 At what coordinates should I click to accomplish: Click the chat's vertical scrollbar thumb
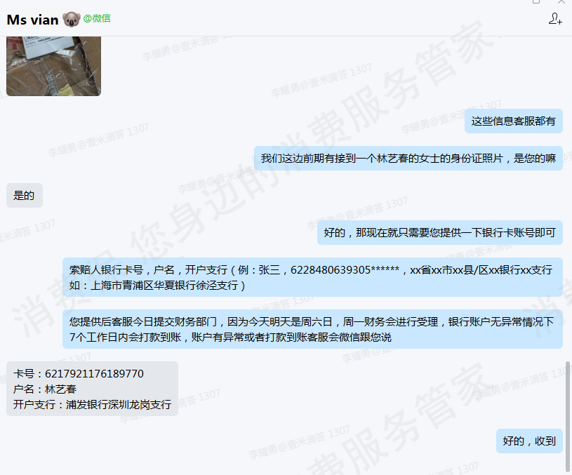567,416
